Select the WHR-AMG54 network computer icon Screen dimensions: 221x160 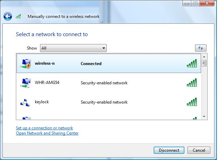tap(26, 83)
